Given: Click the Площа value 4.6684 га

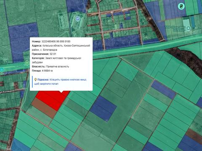Looking at the screenshot, I should pos(47,71).
